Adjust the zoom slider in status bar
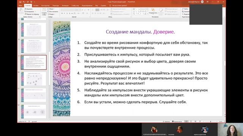This screenshot has height=136, width=243. click(210, 122)
